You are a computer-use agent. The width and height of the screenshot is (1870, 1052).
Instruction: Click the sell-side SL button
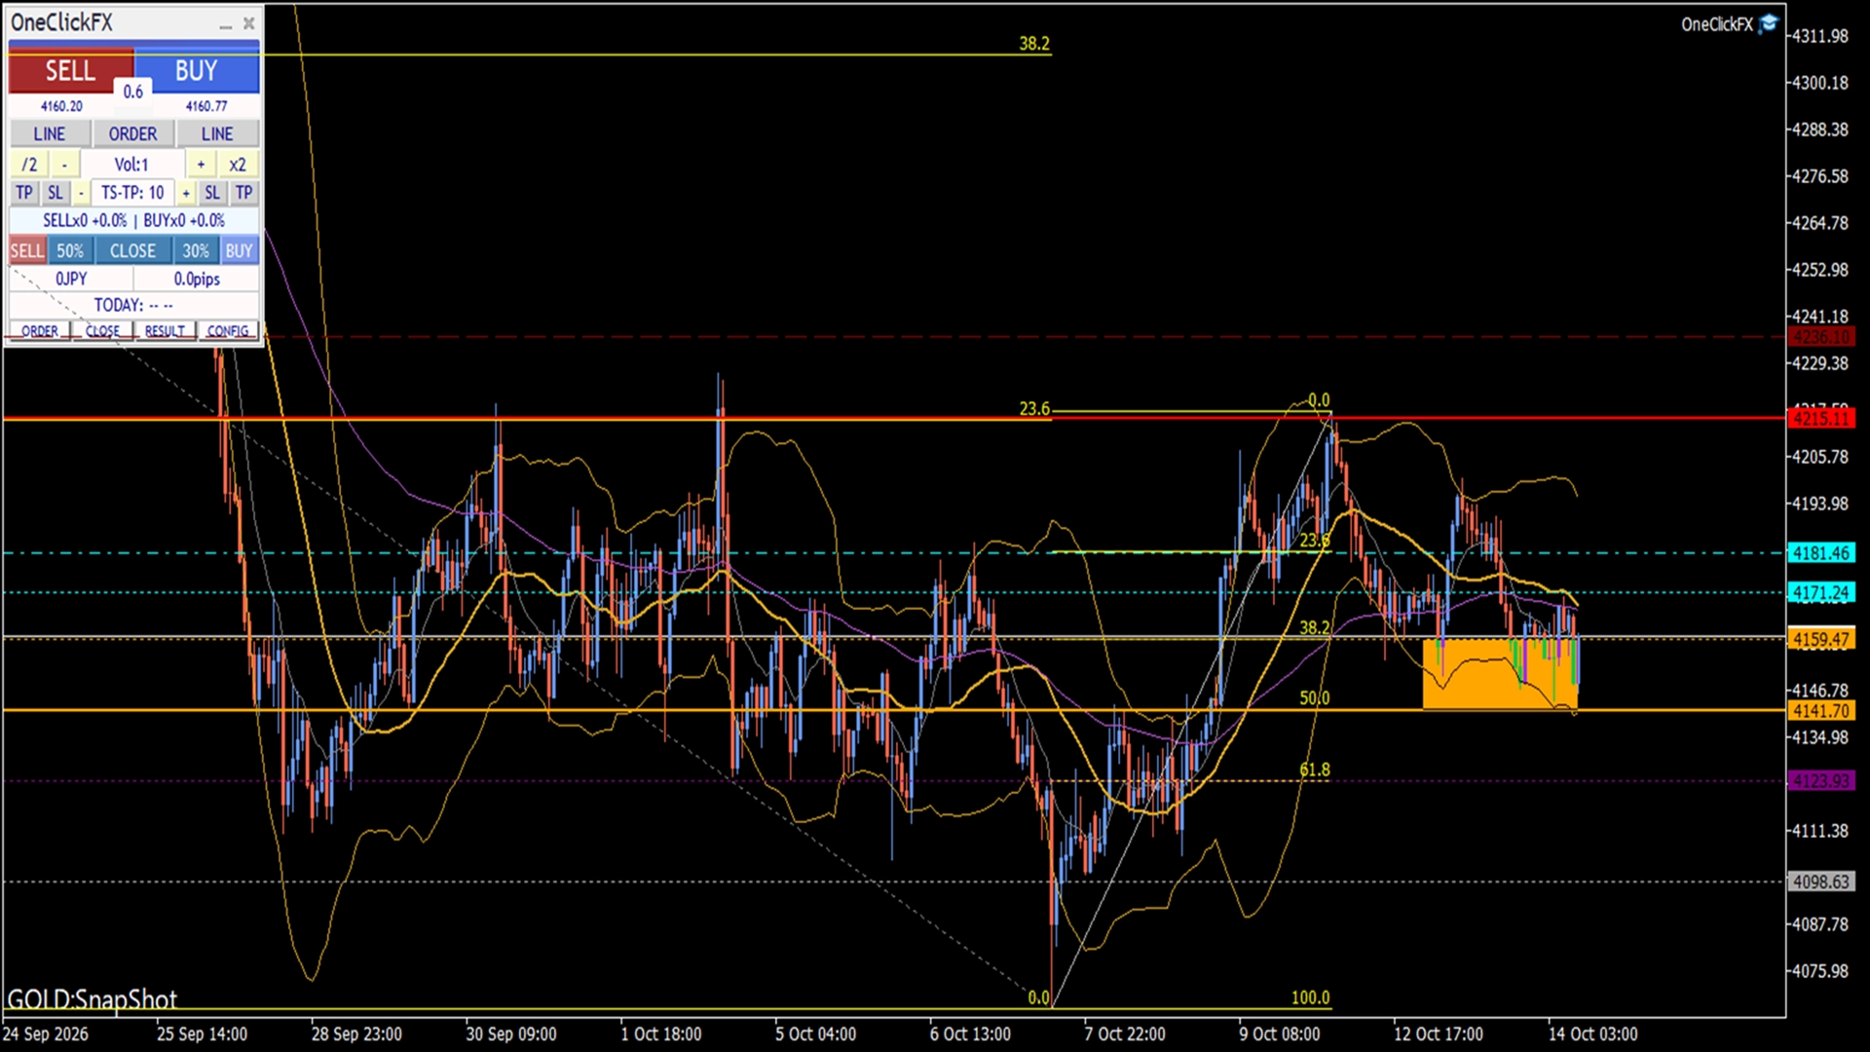[56, 193]
